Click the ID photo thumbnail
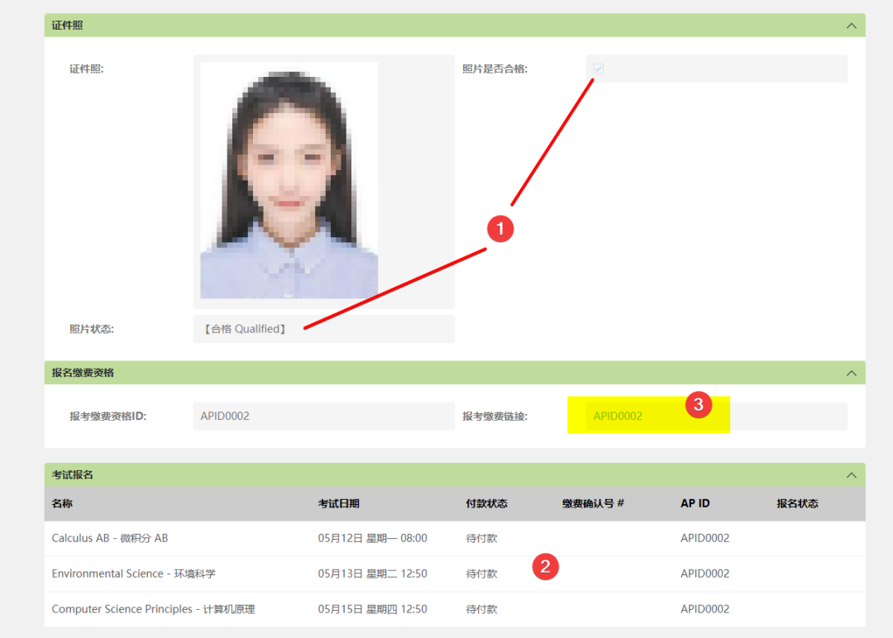 (289, 180)
